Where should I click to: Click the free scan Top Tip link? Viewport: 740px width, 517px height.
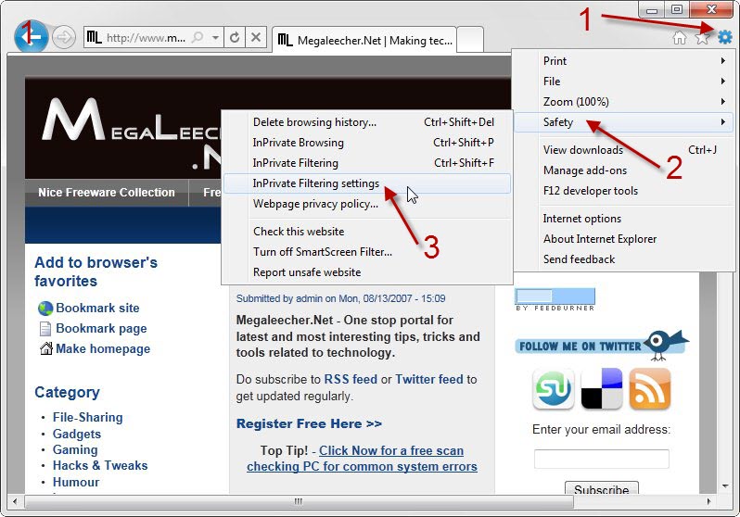coord(362,459)
